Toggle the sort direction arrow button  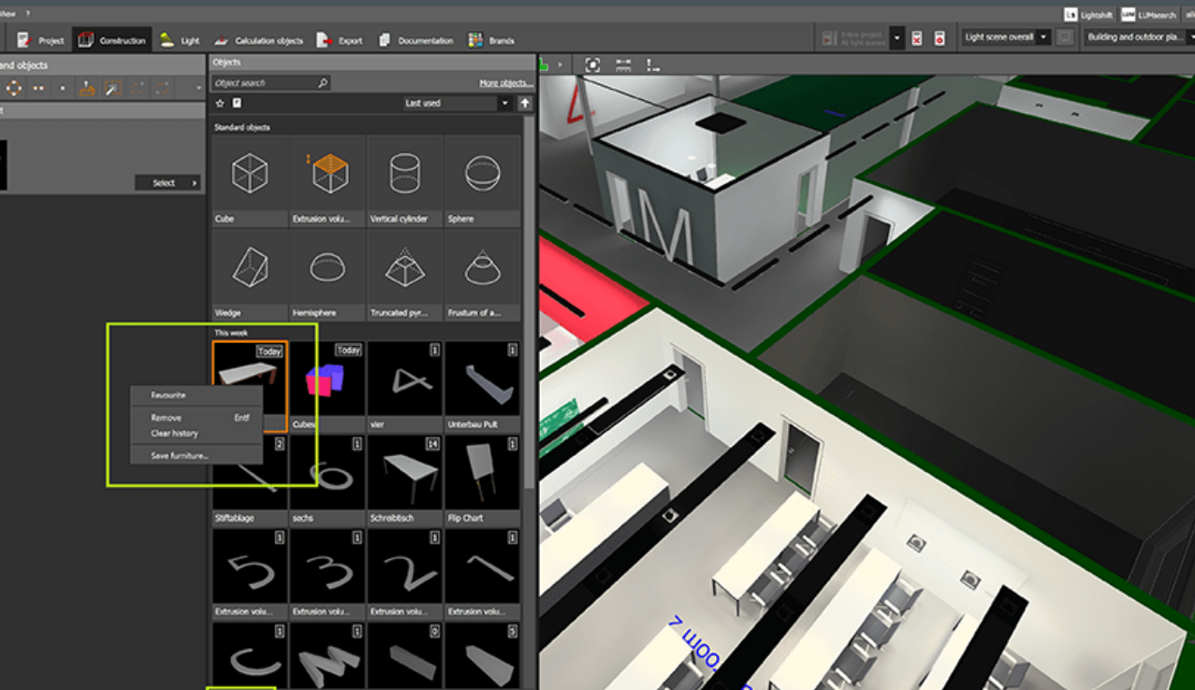tap(525, 103)
